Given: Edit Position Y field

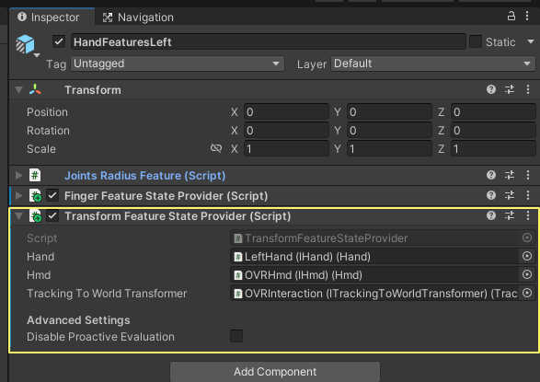Looking at the screenshot, I should [x=389, y=112].
